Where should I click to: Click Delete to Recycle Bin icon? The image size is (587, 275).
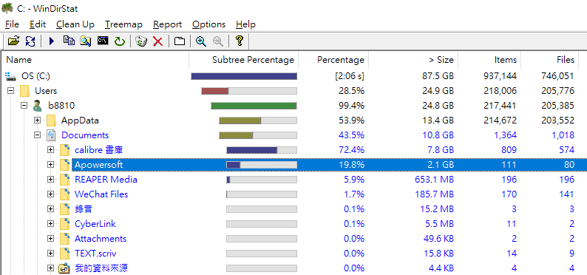pyautogui.click(x=141, y=41)
